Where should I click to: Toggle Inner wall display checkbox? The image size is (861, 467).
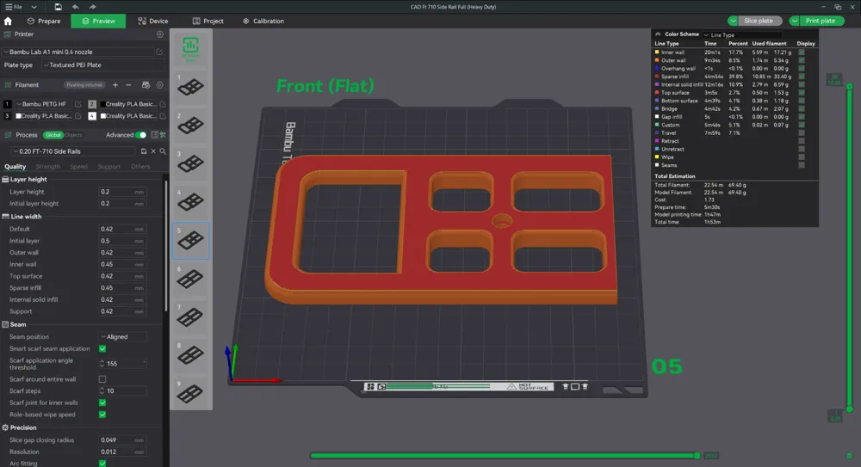tap(802, 52)
